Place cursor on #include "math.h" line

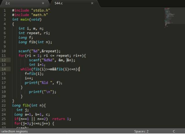pyautogui.click(x=30, y=15)
